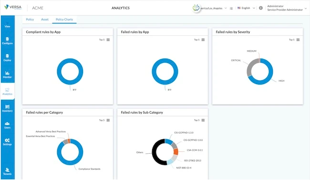This screenshot has height=180, width=310.
Task: Click the ACME tenant name
Action: point(38,8)
